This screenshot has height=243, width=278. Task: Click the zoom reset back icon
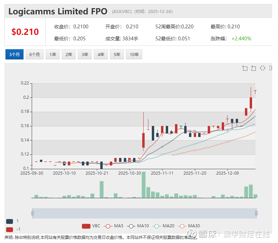tap(253, 68)
